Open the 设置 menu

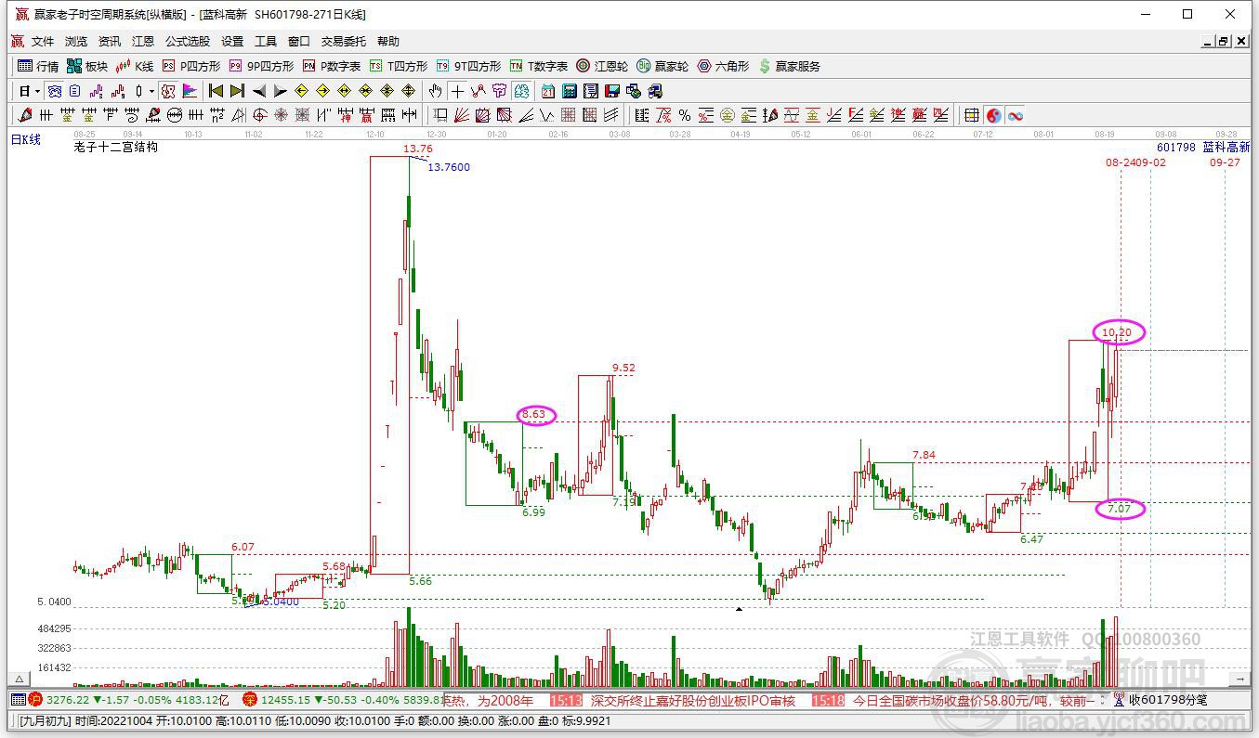[x=232, y=42]
